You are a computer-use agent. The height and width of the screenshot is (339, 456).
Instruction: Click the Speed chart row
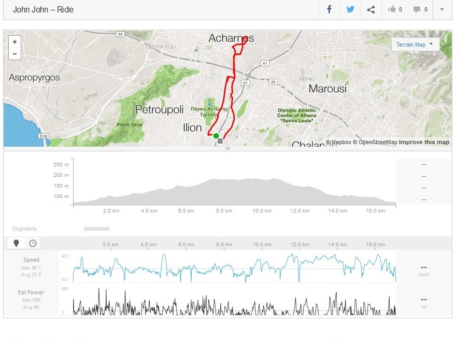(234, 267)
